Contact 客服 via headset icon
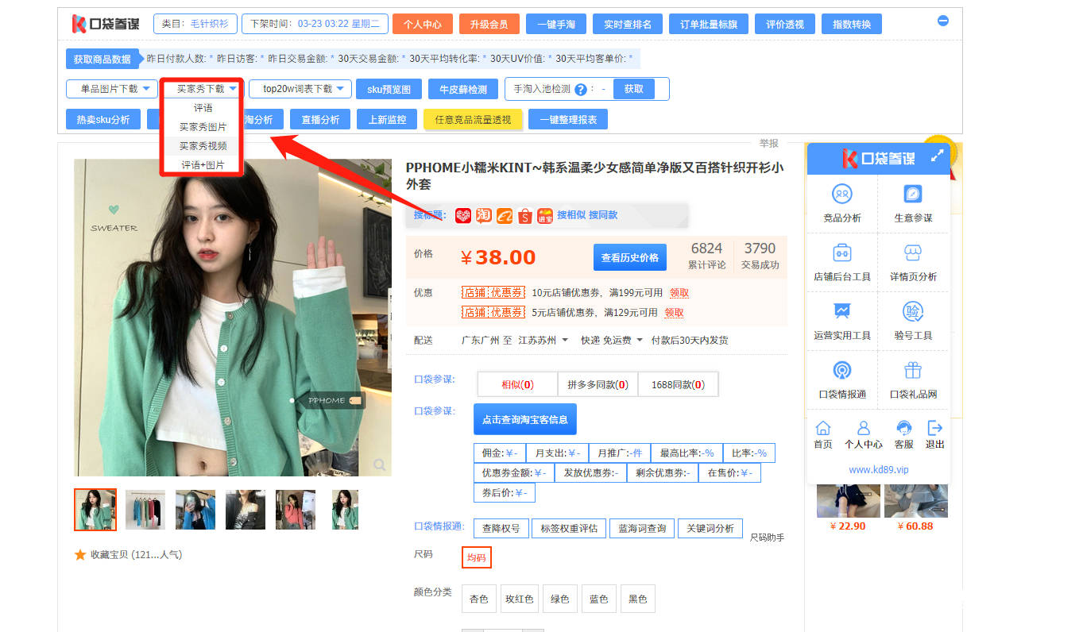1083x632 pixels. [903, 428]
